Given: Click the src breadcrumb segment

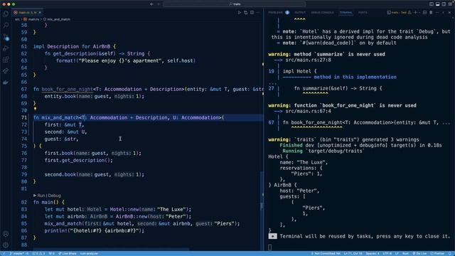Looking at the screenshot, I should coord(17,19).
